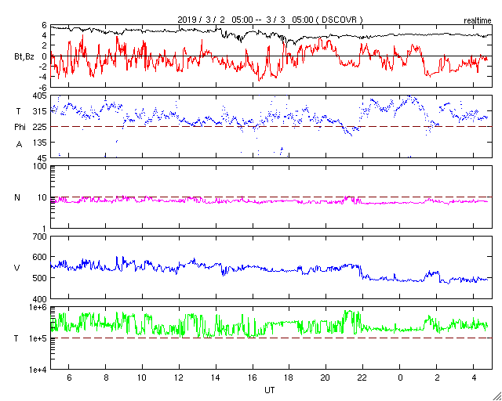Click the 'V' velocity axis label
The image size is (502, 401).
click(17, 268)
